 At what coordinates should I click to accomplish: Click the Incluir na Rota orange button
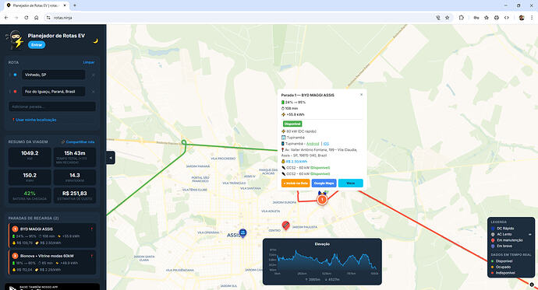tap(296, 183)
